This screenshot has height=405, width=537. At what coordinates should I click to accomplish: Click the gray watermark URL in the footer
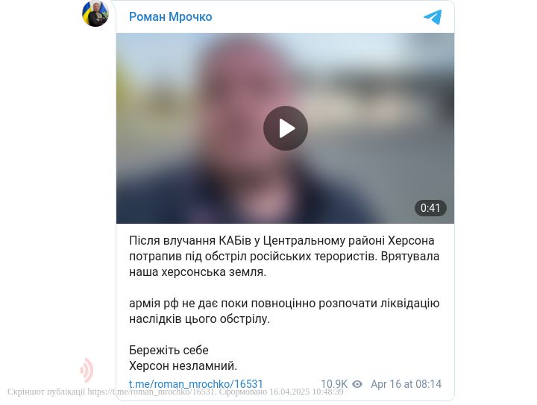click(x=151, y=392)
